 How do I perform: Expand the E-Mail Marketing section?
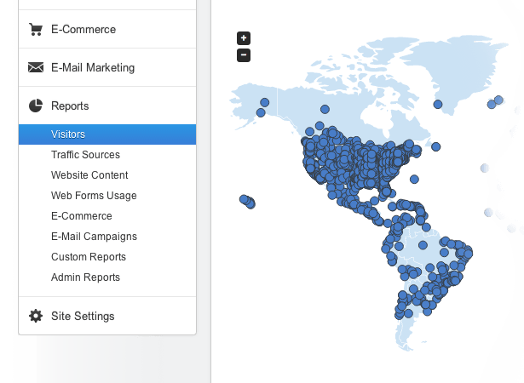[107, 67]
